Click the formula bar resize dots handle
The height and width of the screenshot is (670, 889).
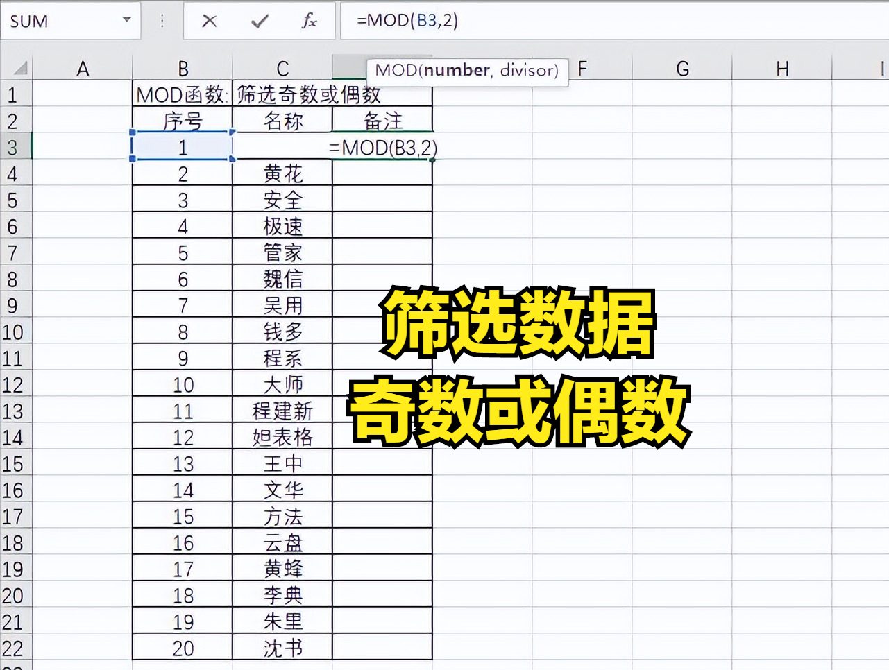pos(162,21)
